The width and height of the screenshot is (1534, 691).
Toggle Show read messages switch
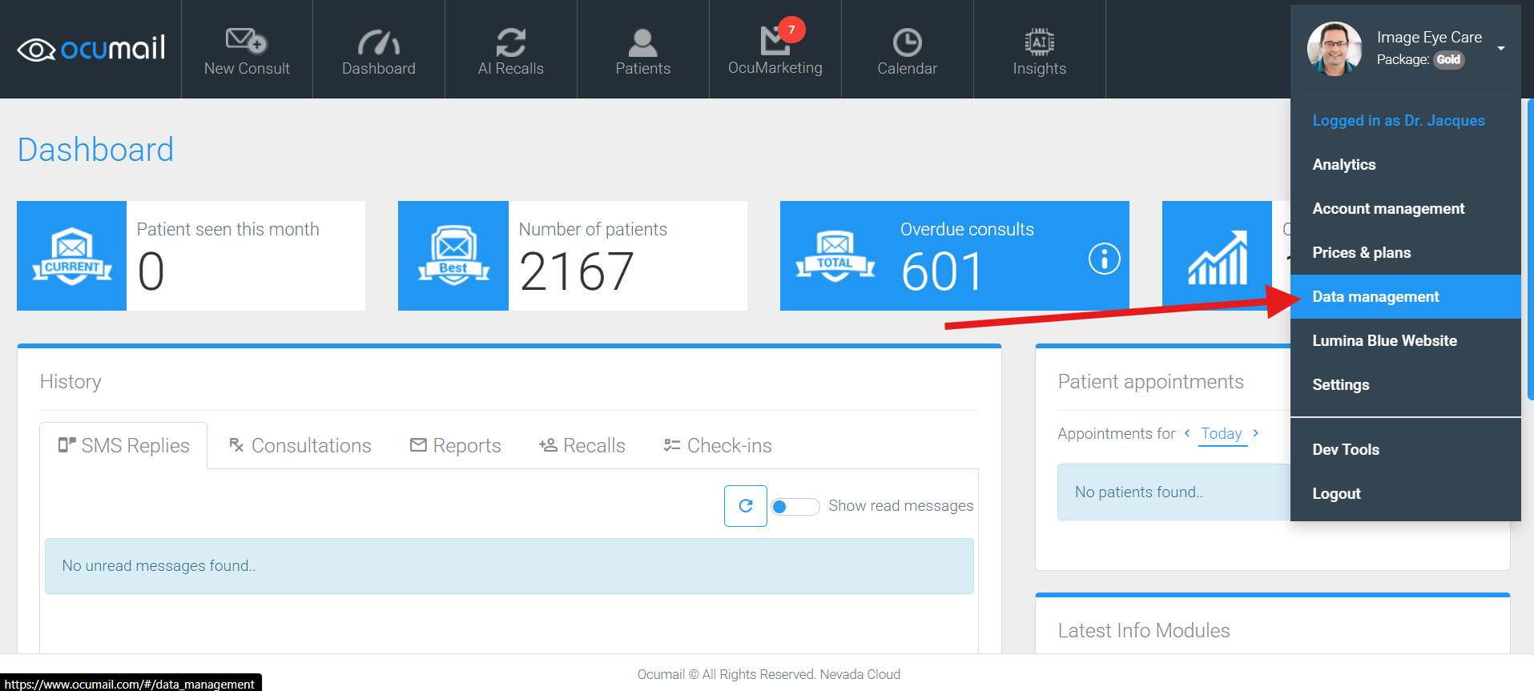tap(795, 506)
